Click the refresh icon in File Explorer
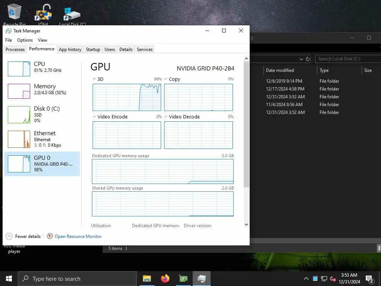The height and width of the screenshot is (286, 381). tap(308, 59)
